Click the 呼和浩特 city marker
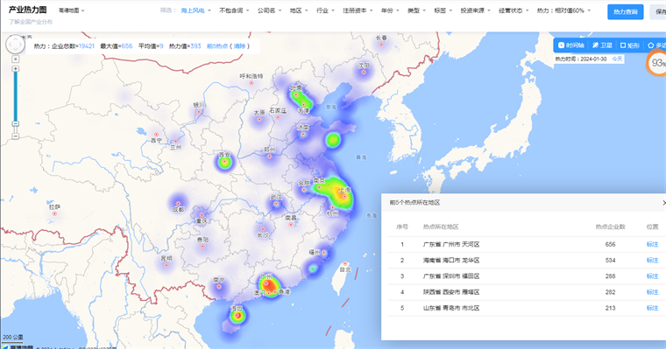 (252, 83)
